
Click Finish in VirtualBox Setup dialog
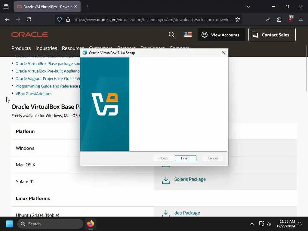pyautogui.click(x=185, y=158)
